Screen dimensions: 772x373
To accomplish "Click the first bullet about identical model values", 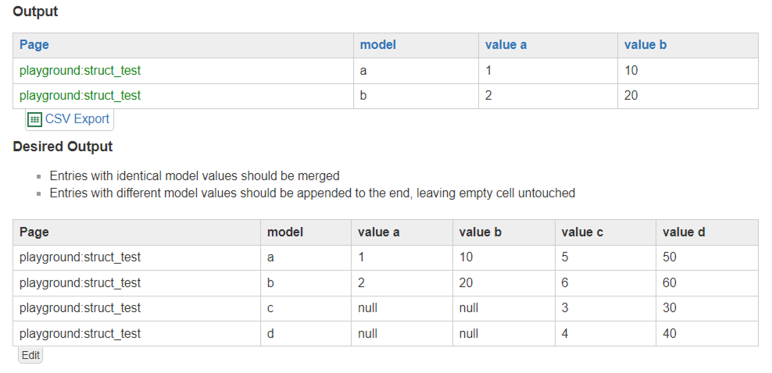I will click(194, 176).
